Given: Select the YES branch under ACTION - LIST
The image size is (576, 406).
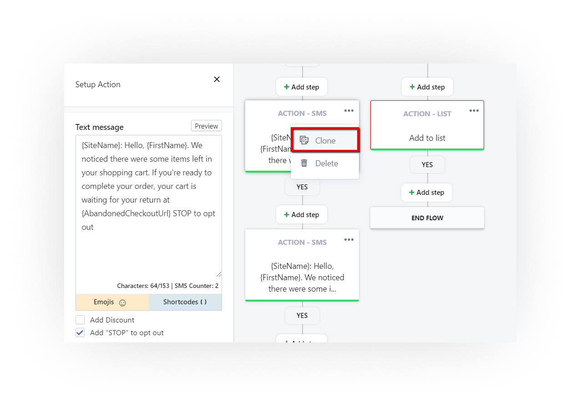Looking at the screenshot, I should (x=427, y=165).
